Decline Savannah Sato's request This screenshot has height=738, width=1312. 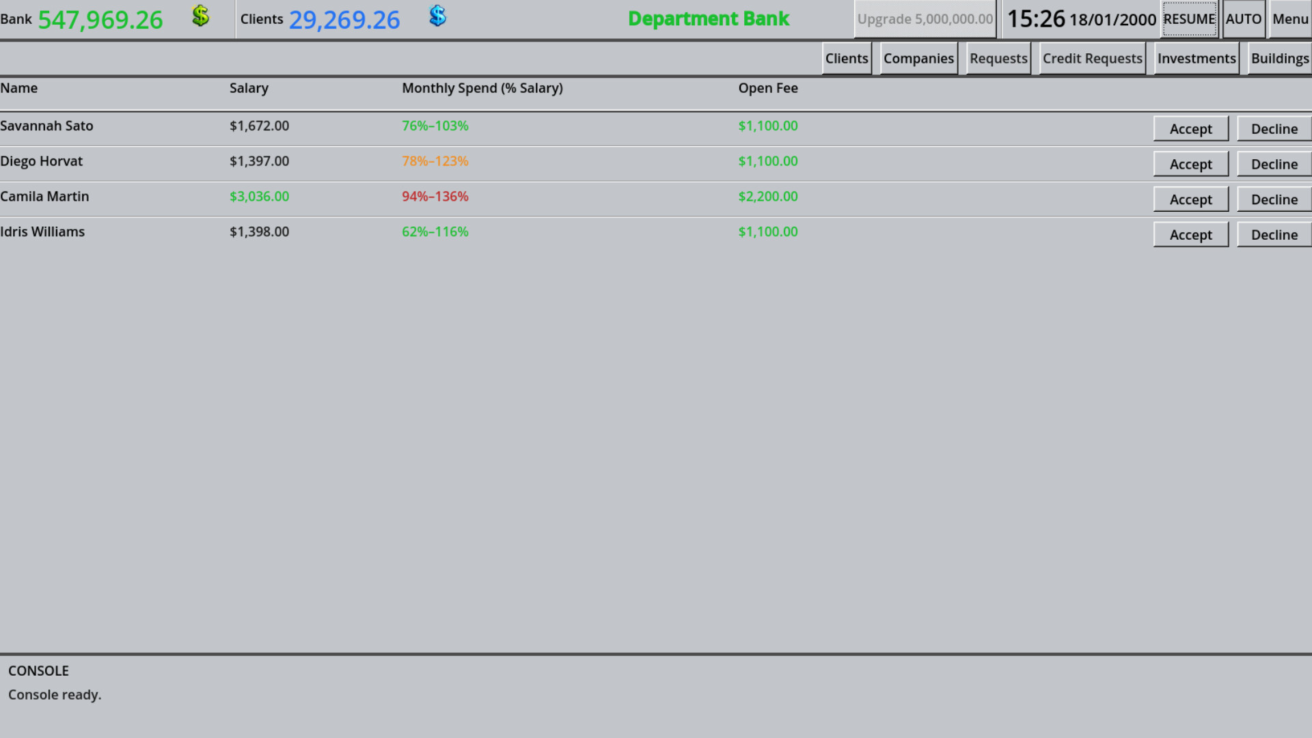[1274, 128]
